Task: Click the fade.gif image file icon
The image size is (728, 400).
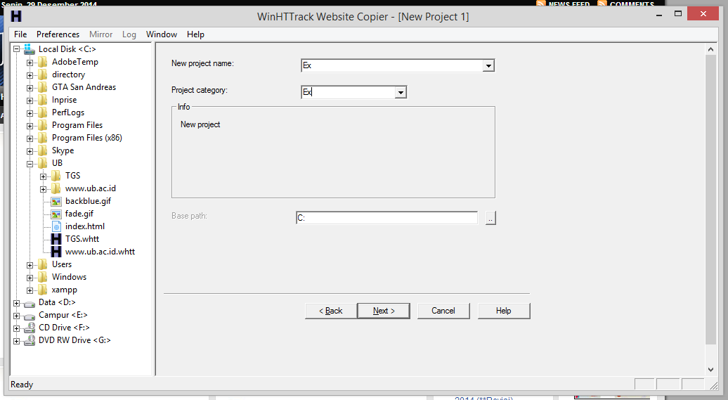Action: tap(56, 214)
